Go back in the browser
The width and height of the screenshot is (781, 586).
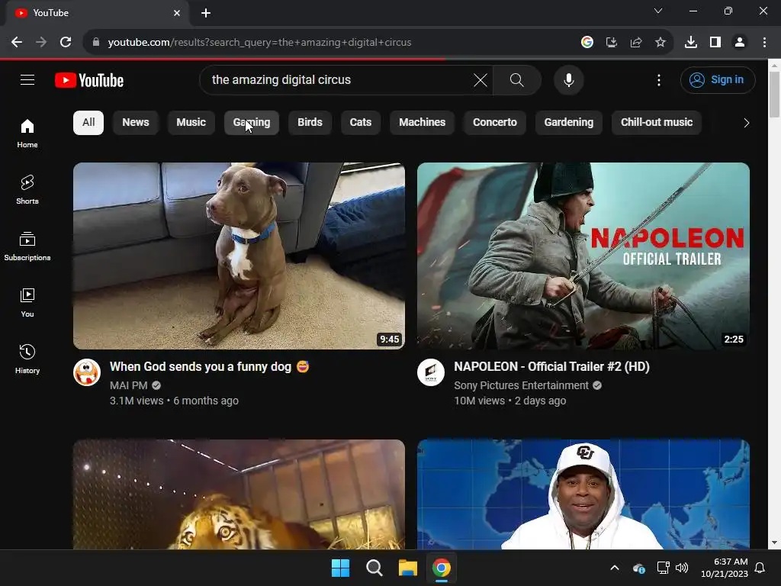click(x=17, y=43)
